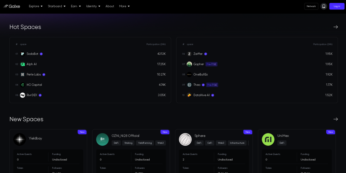
Task: Click CeFi tag on Sphere card
Action: point(209,143)
